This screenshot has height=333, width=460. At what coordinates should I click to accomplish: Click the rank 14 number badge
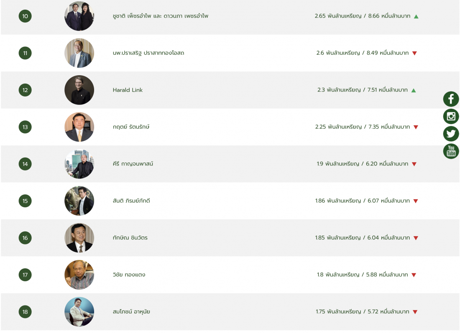click(x=25, y=164)
